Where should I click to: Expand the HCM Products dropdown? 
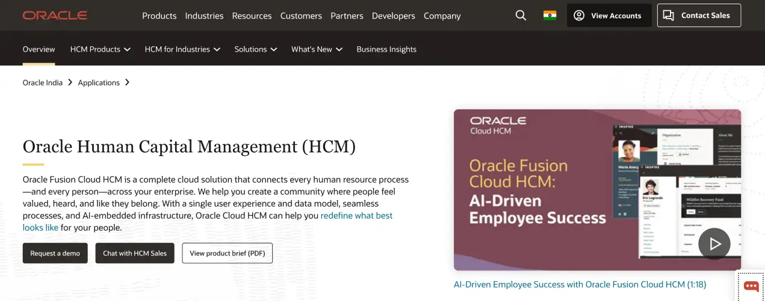(101, 49)
